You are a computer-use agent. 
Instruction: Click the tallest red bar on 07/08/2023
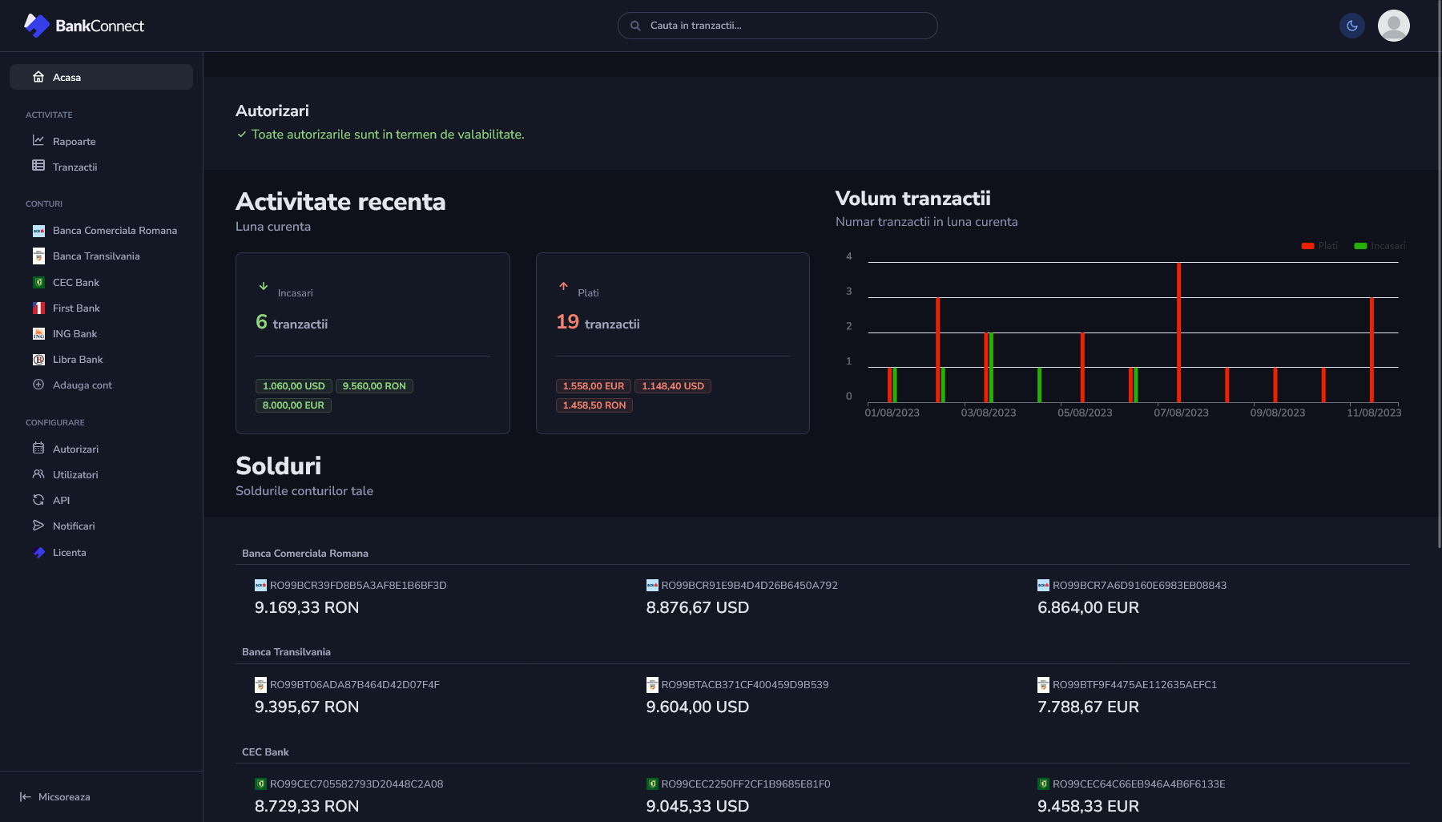[x=1179, y=332]
